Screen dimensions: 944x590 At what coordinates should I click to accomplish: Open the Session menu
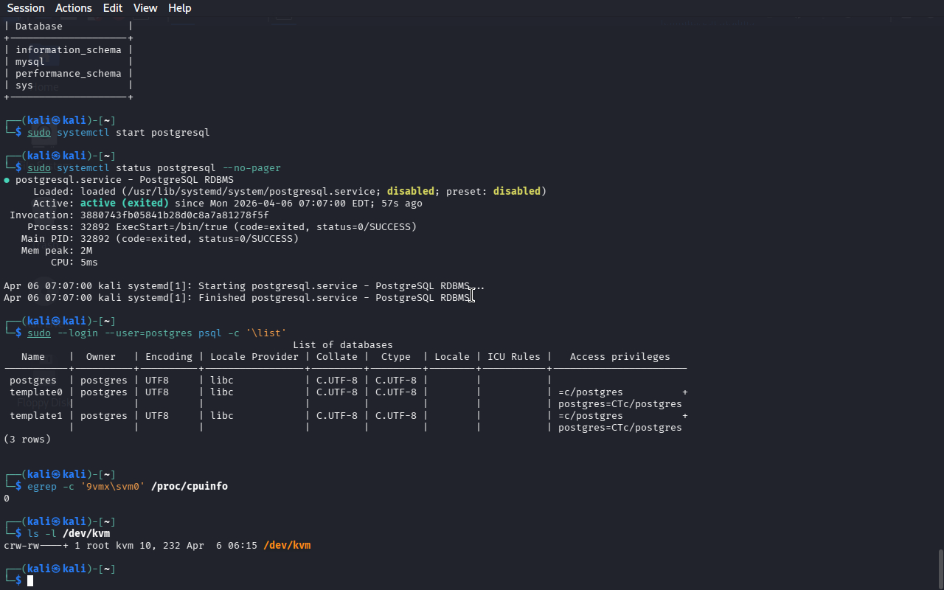[x=26, y=8]
